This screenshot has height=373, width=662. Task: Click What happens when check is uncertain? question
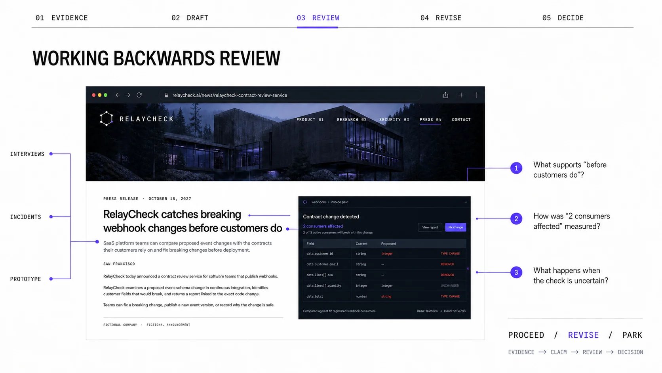571,275
